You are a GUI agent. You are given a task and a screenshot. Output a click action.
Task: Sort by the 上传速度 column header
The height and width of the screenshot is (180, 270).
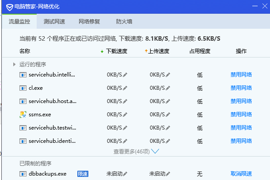tap(159, 51)
